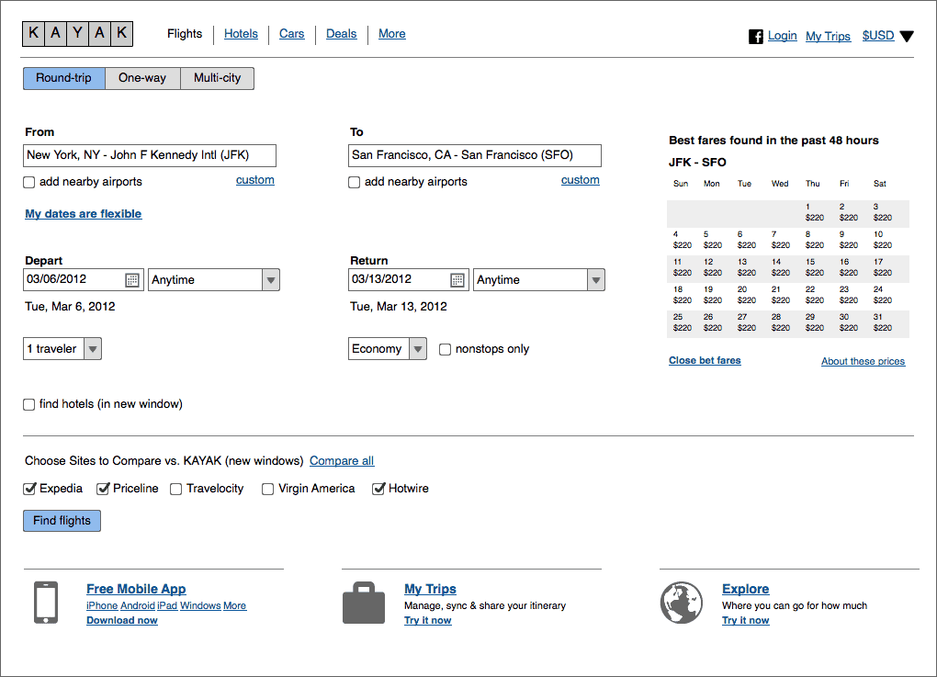937x677 pixels.
Task: Select day 20 fare in calendar
Action: tap(746, 295)
